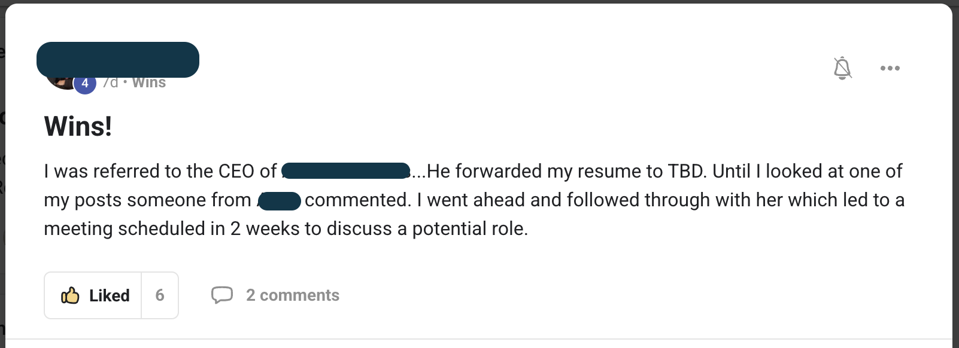View who liked via the 6 count

point(160,295)
